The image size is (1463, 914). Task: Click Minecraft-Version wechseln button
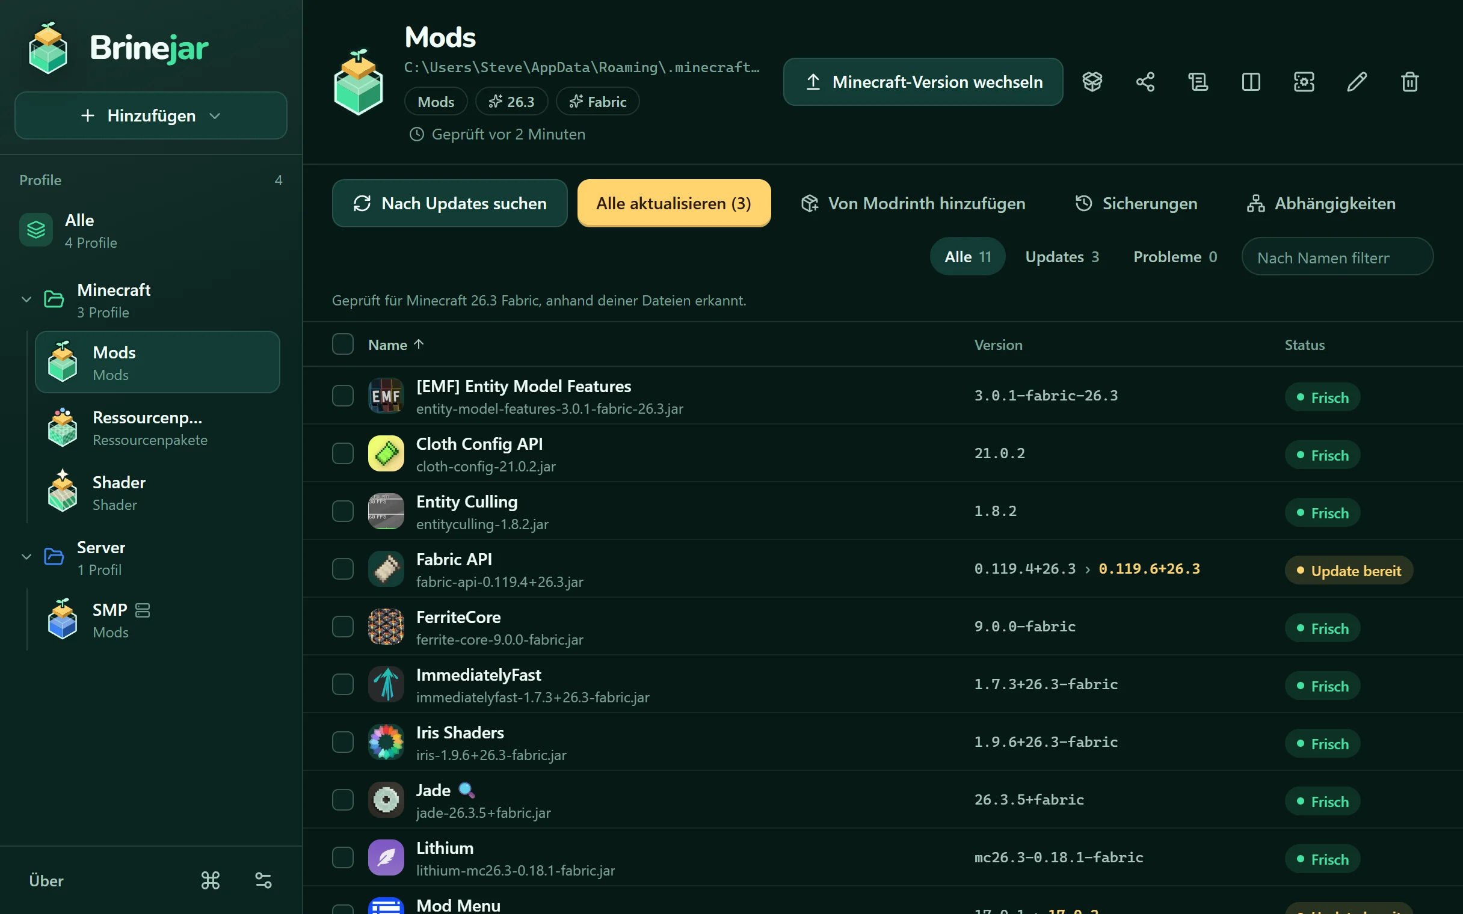click(x=923, y=82)
